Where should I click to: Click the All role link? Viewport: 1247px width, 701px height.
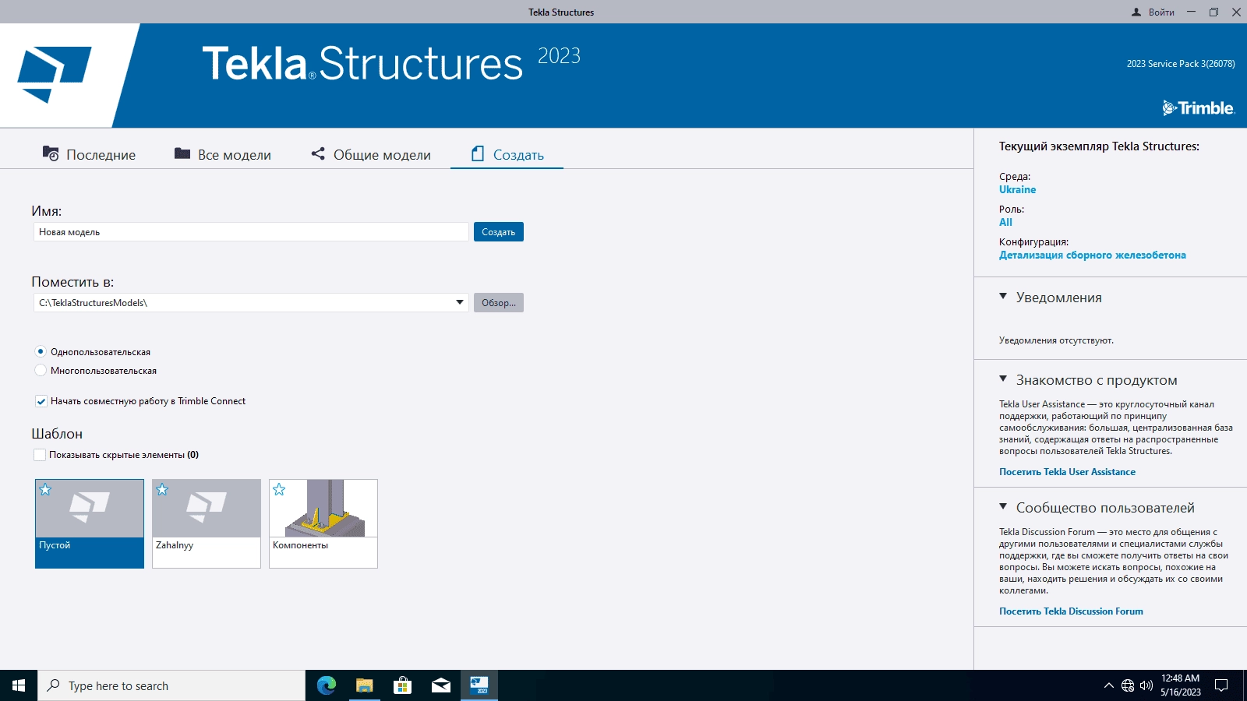point(1005,222)
